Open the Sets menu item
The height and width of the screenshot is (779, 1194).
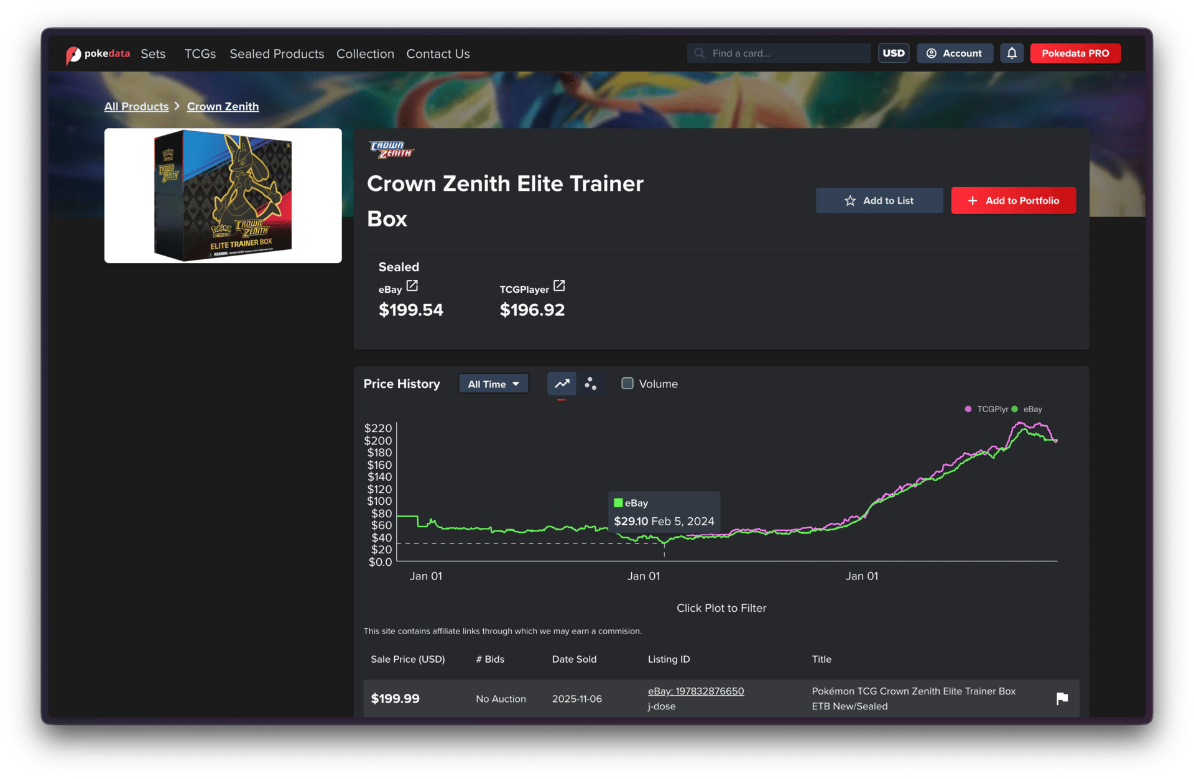(x=153, y=54)
